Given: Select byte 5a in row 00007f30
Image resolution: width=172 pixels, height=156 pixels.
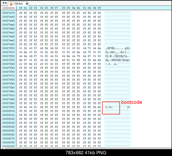Looking at the screenshot, I should [x=56, y=60].
